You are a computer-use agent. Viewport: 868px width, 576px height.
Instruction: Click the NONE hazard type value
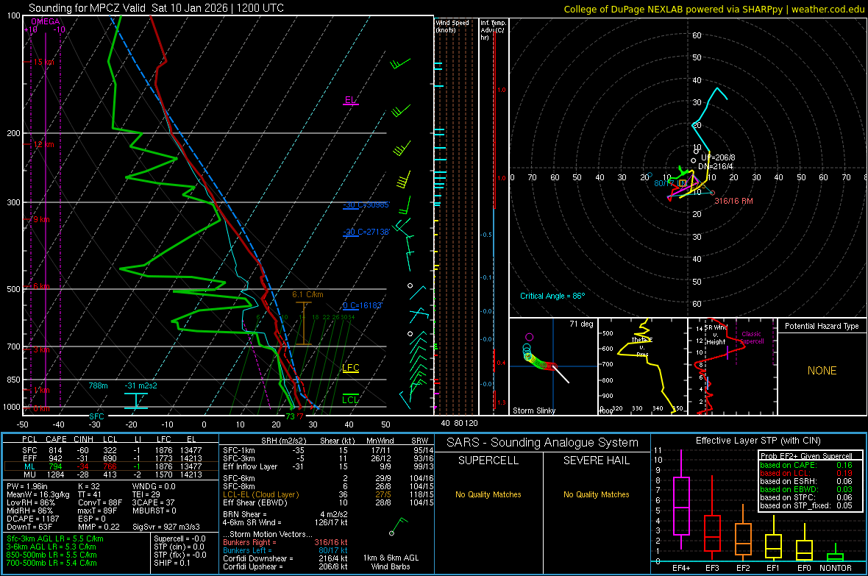822,371
